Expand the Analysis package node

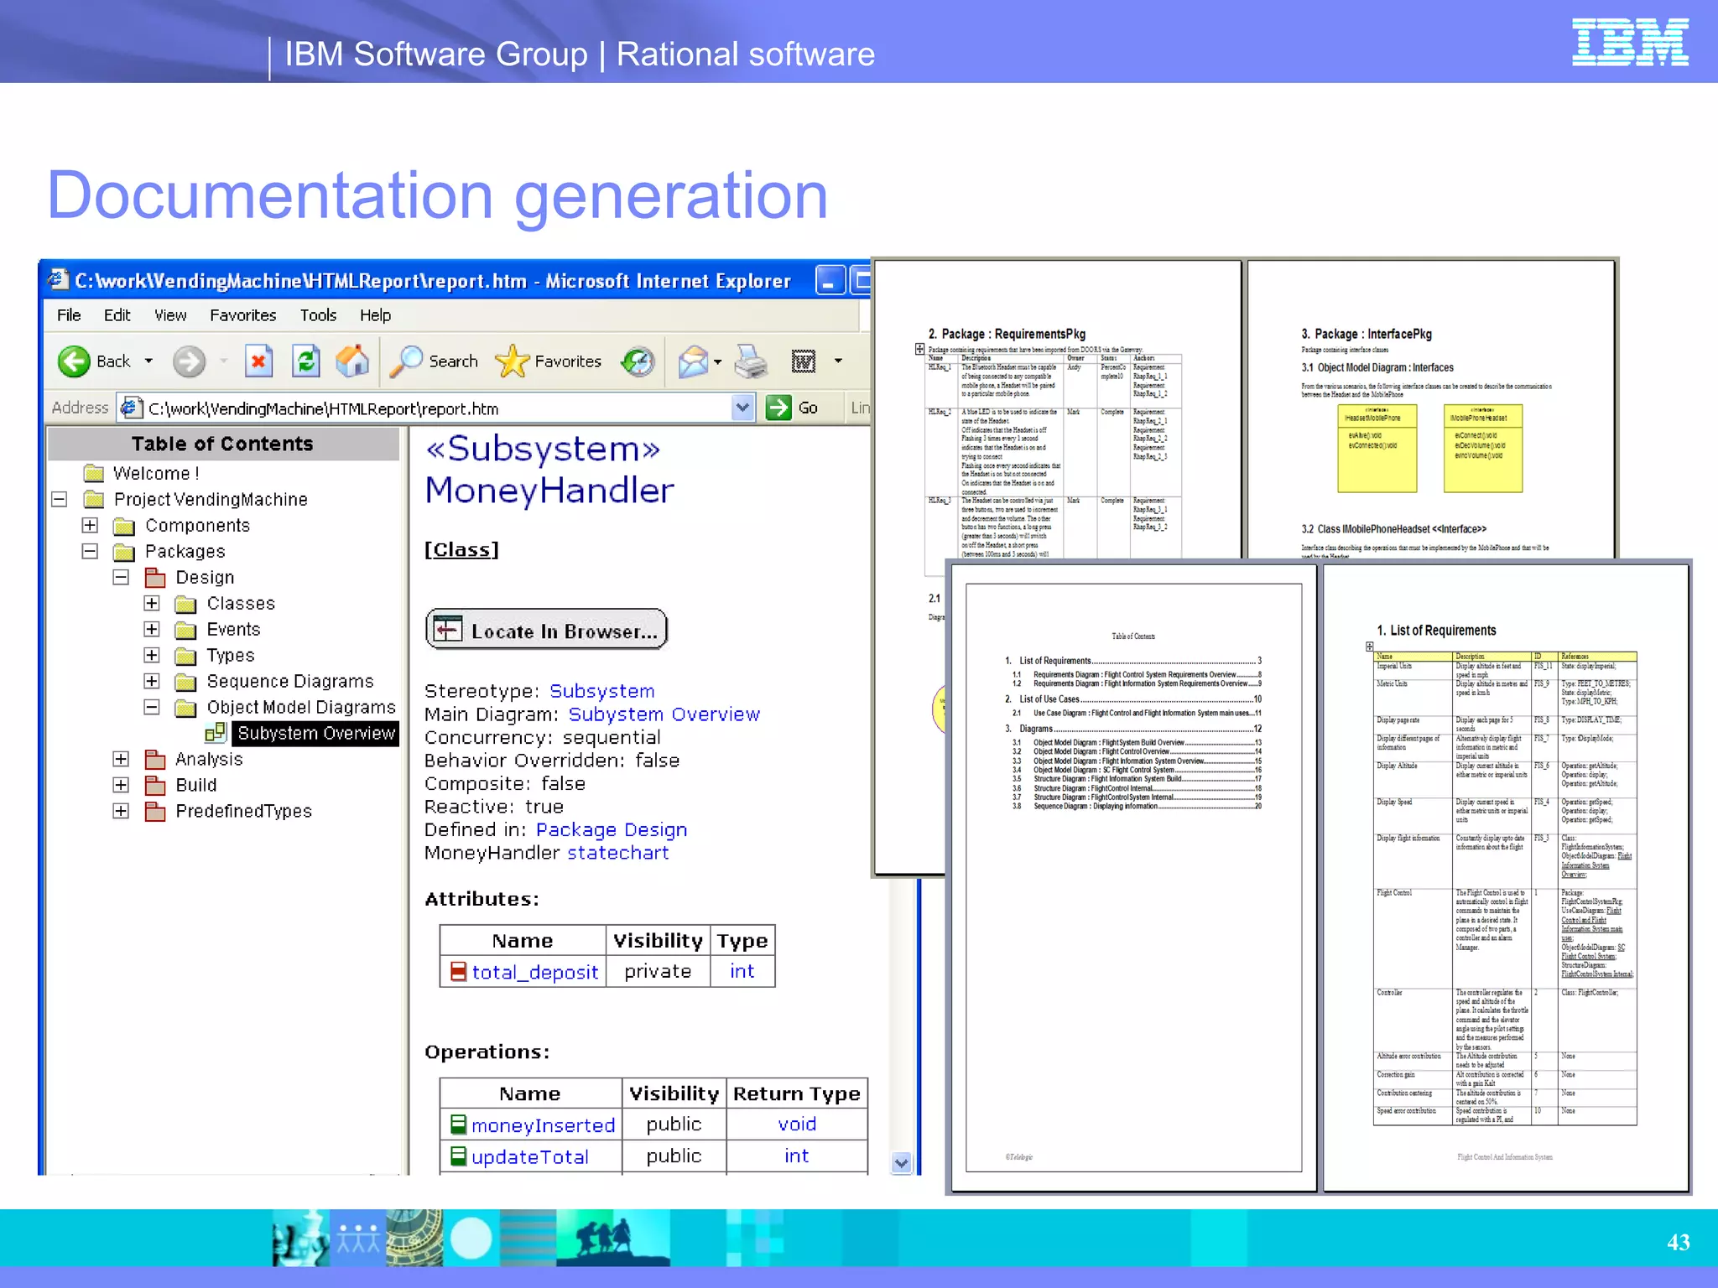click(x=121, y=759)
